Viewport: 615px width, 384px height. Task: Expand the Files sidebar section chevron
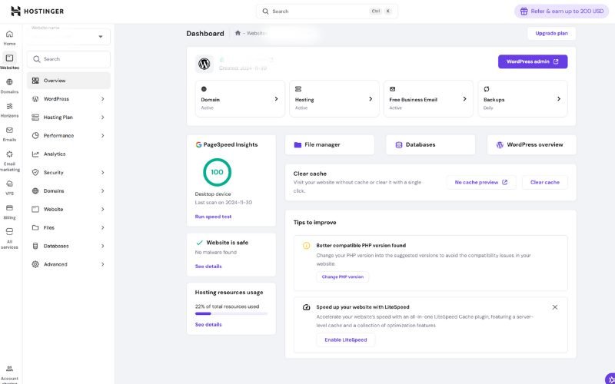[x=102, y=227]
